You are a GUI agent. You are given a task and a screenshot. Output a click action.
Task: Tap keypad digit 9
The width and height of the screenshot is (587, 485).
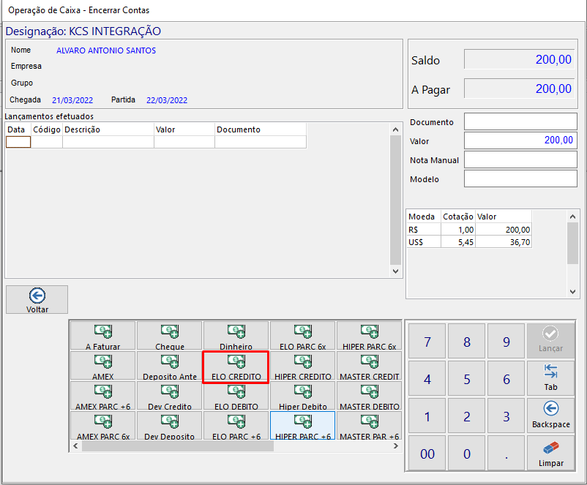pyautogui.click(x=506, y=341)
